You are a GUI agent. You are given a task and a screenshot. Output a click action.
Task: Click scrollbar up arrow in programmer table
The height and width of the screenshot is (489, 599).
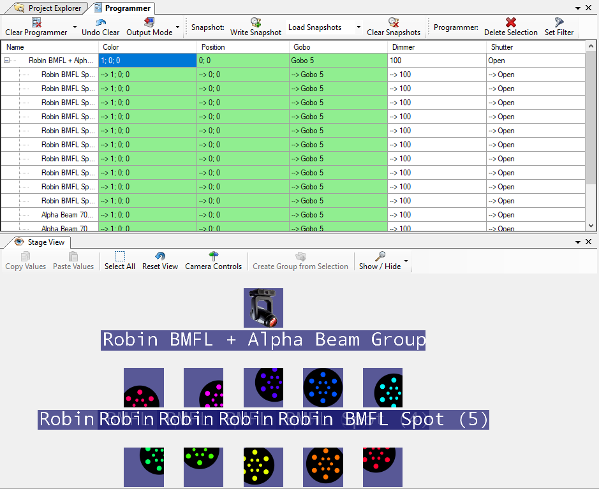[591, 46]
